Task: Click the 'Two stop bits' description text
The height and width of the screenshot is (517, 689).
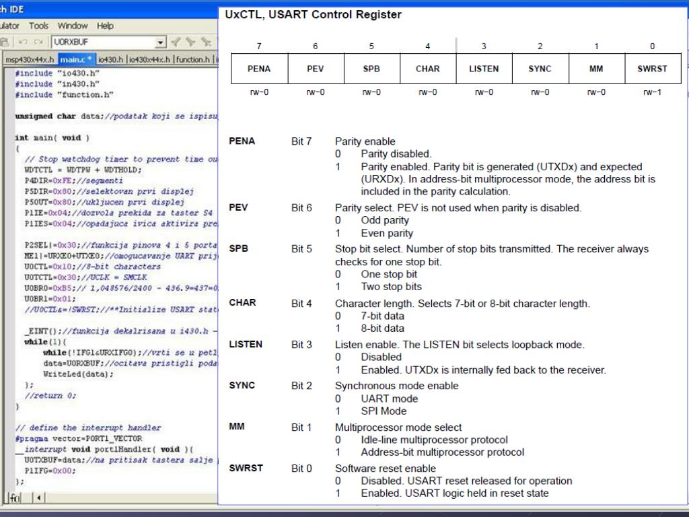Action: 391,287
